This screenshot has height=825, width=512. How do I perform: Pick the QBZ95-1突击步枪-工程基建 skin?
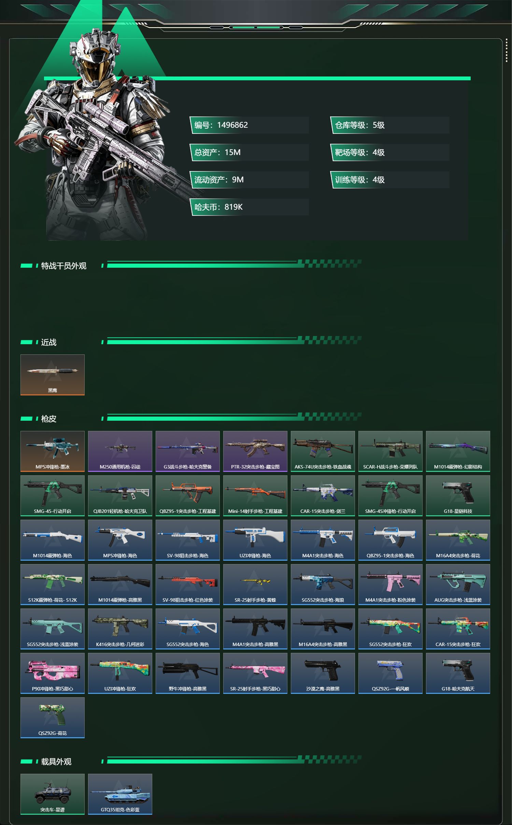[x=188, y=495]
